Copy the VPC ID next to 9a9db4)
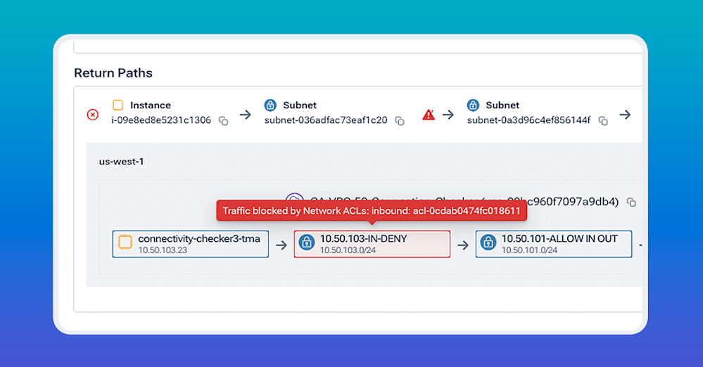Screen dimensions: 703x367 (x=631, y=202)
